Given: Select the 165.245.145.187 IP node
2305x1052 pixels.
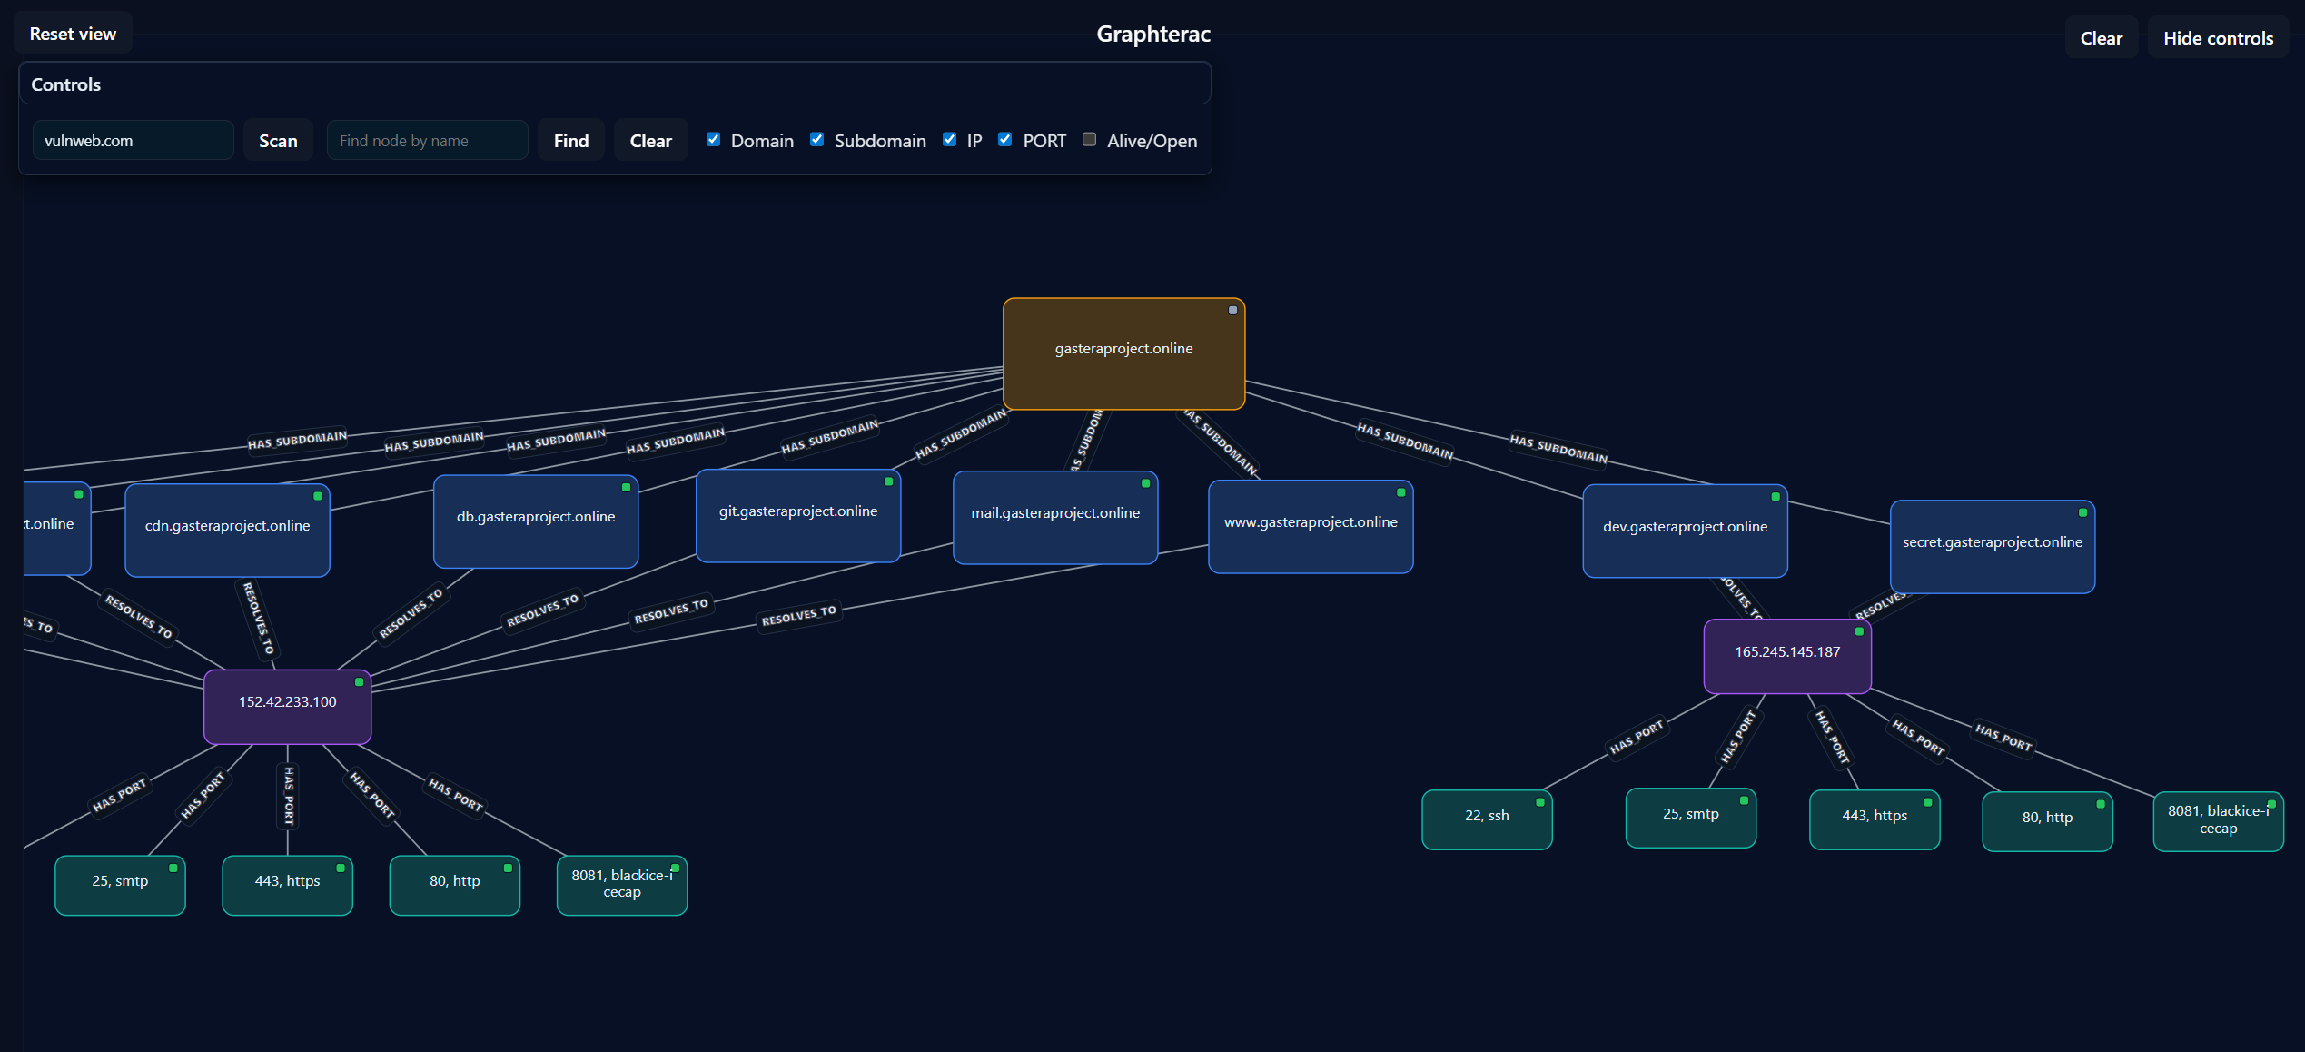Looking at the screenshot, I should coord(1786,655).
